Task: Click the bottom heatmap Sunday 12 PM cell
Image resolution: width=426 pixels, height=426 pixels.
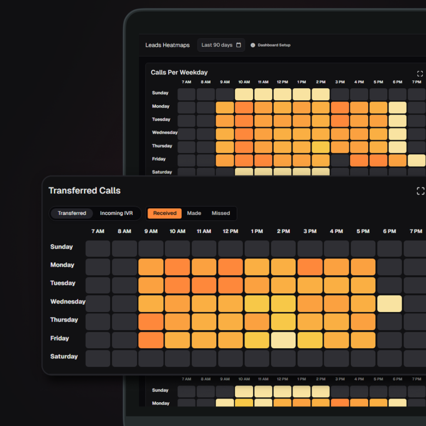Action: [282, 391]
